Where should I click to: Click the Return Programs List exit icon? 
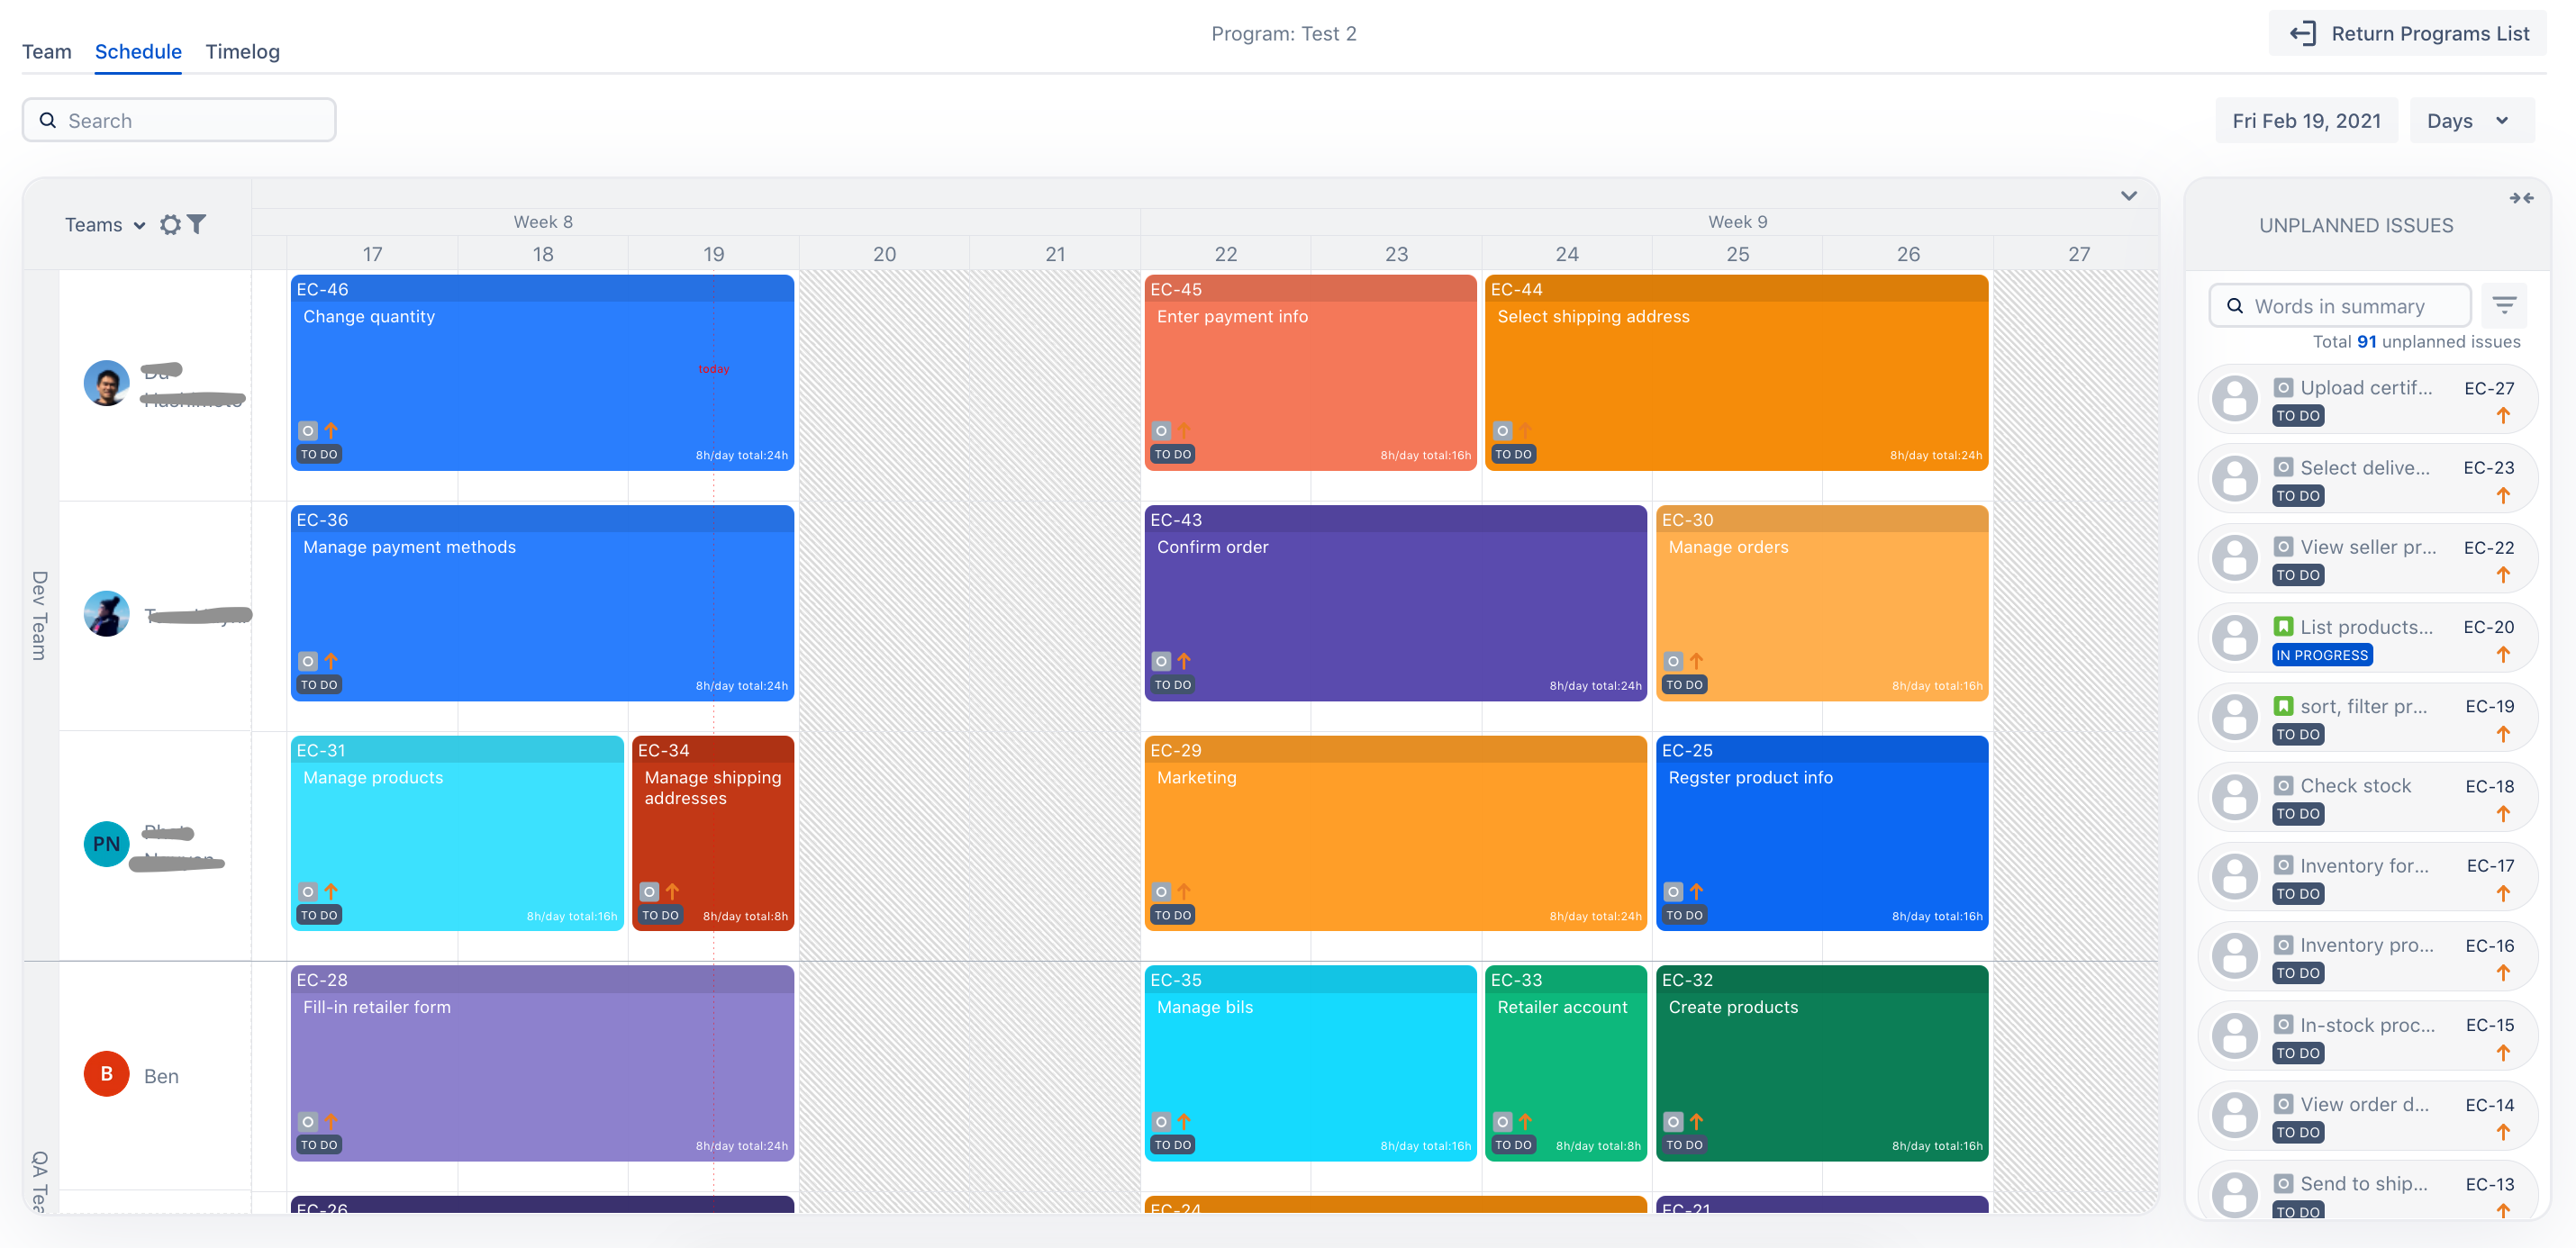(2303, 34)
